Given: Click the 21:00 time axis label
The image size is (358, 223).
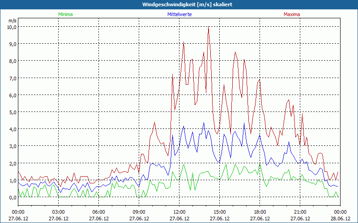Looking at the screenshot, I should click(300, 212).
